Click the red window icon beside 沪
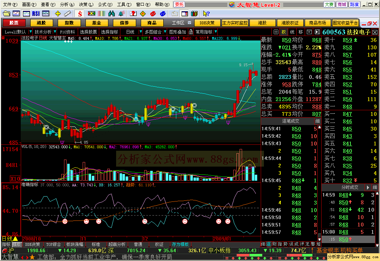380x261 pixels. (5, 250)
